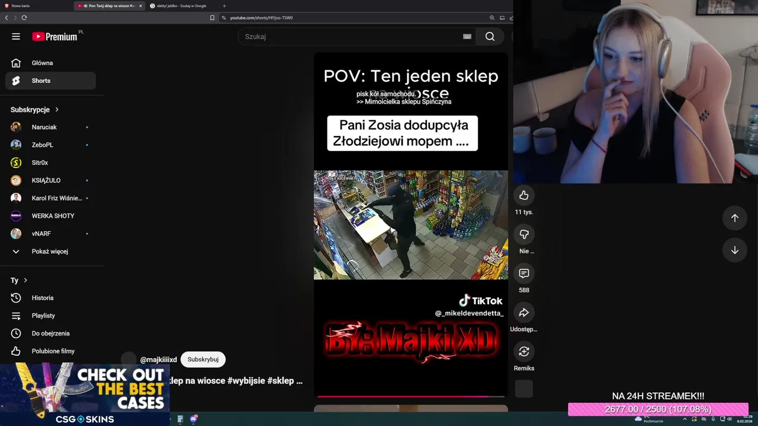Click the short's hashtag description text
The height and width of the screenshot is (426, 758).
(x=236, y=380)
